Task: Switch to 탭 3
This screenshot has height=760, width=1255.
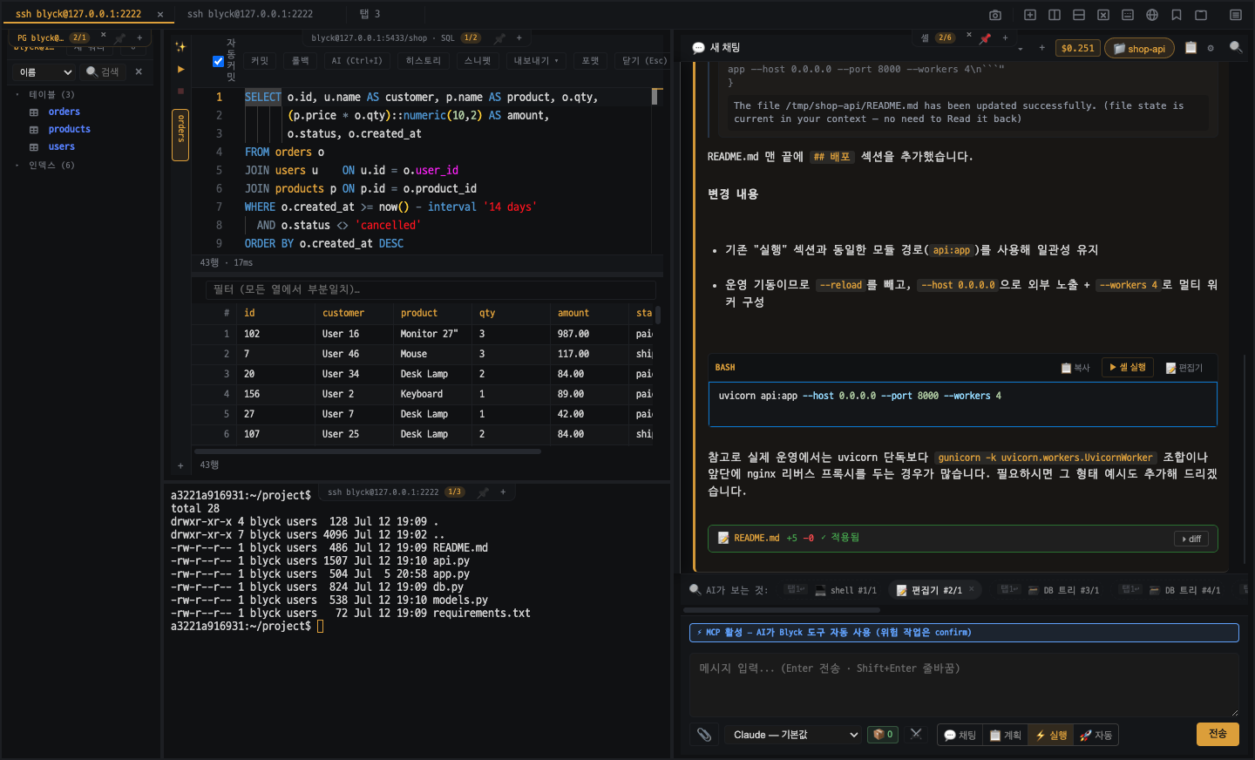Action: [370, 14]
